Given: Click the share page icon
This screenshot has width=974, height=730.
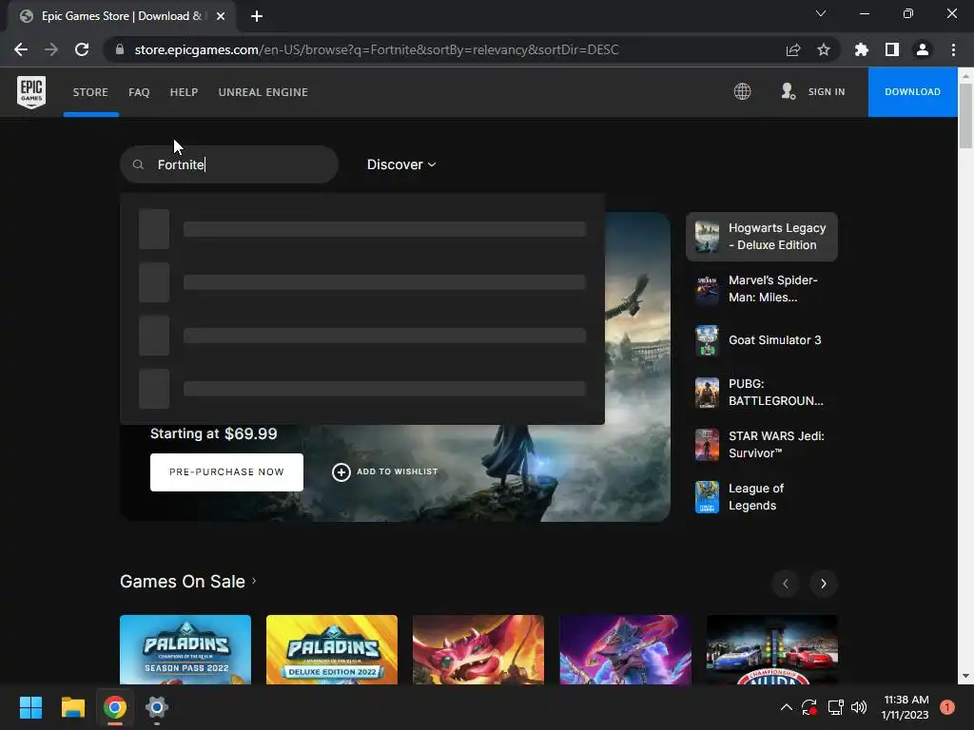Looking at the screenshot, I should click(793, 49).
